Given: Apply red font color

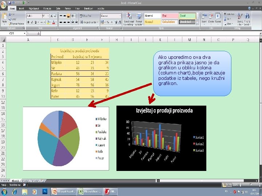Looking at the screenshot, I should pyautogui.click(x=53, y=22).
